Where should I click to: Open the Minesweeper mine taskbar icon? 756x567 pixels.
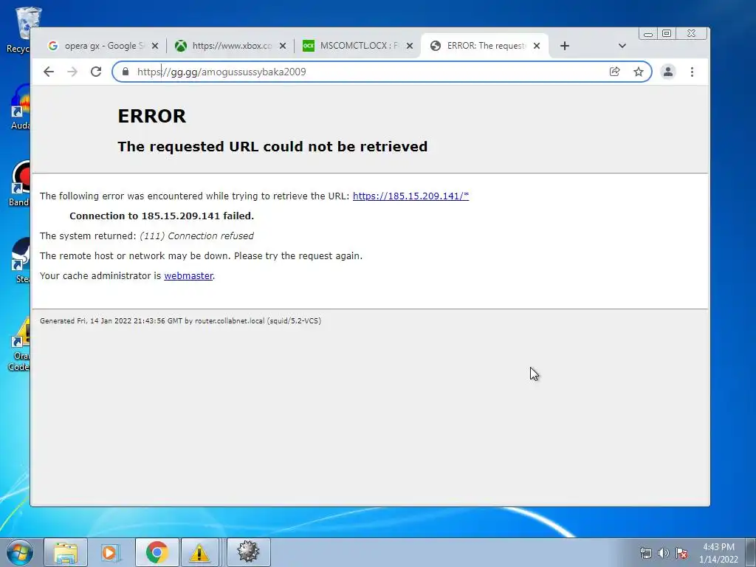click(x=248, y=552)
